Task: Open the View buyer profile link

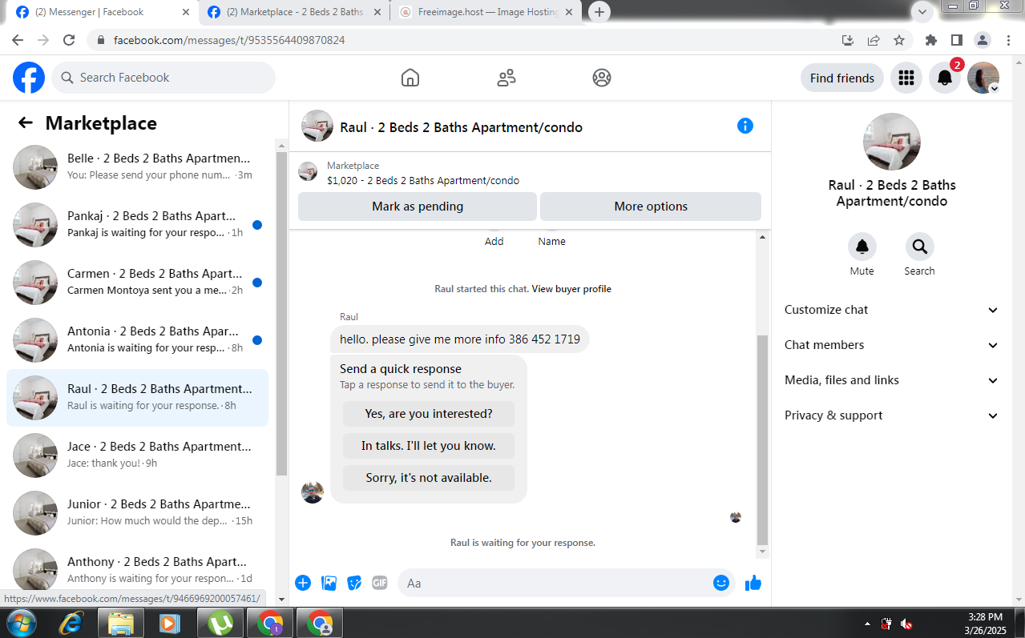Action: point(571,289)
